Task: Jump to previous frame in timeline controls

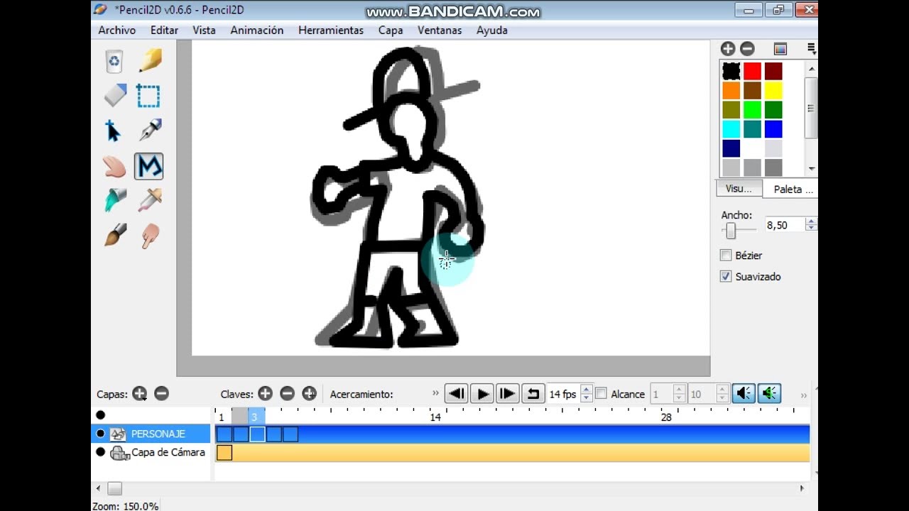Action: 456,393
